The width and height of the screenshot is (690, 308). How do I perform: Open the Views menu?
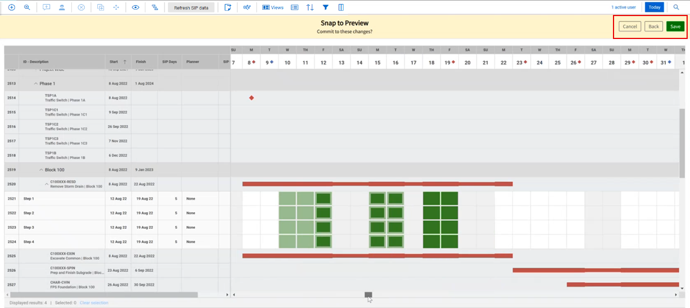click(x=273, y=7)
